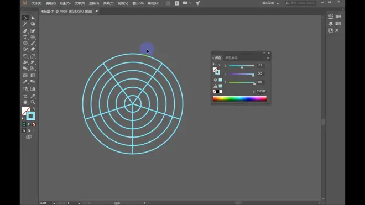Open the 图层 layers panel button
The image size is (365, 205).
[x=335, y=24]
